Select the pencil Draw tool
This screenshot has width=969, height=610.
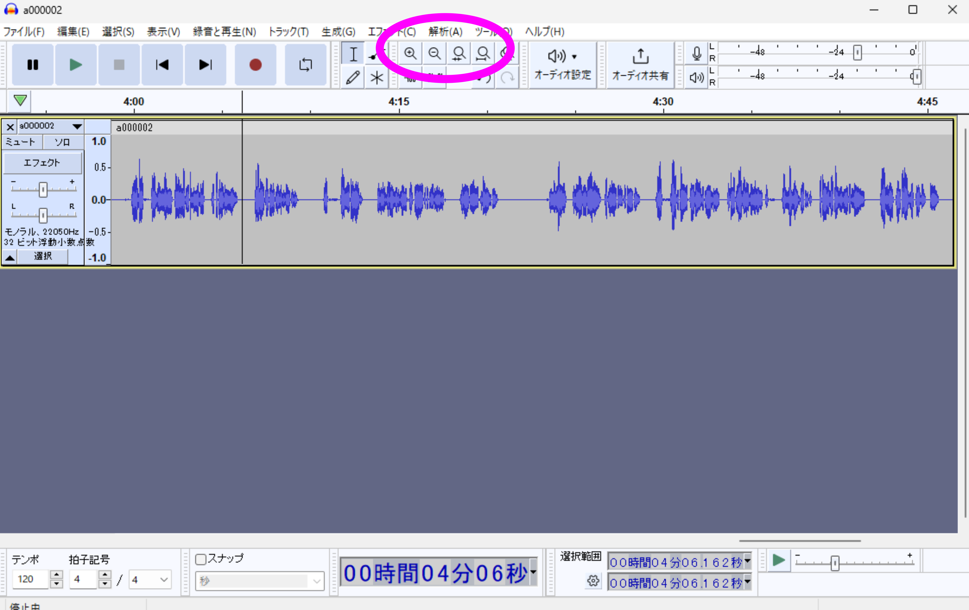coord(353,77)
